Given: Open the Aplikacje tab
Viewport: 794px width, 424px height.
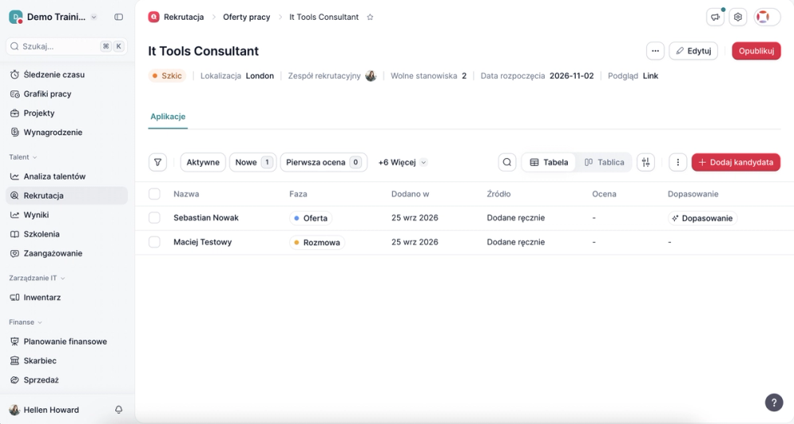Looking at the screenshot, I should tap(168, 117).
